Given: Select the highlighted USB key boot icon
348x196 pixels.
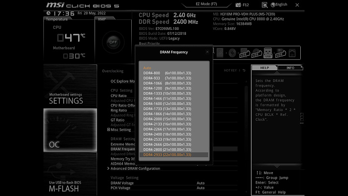Looking at the screenshot, I should (x=268, y=53).
